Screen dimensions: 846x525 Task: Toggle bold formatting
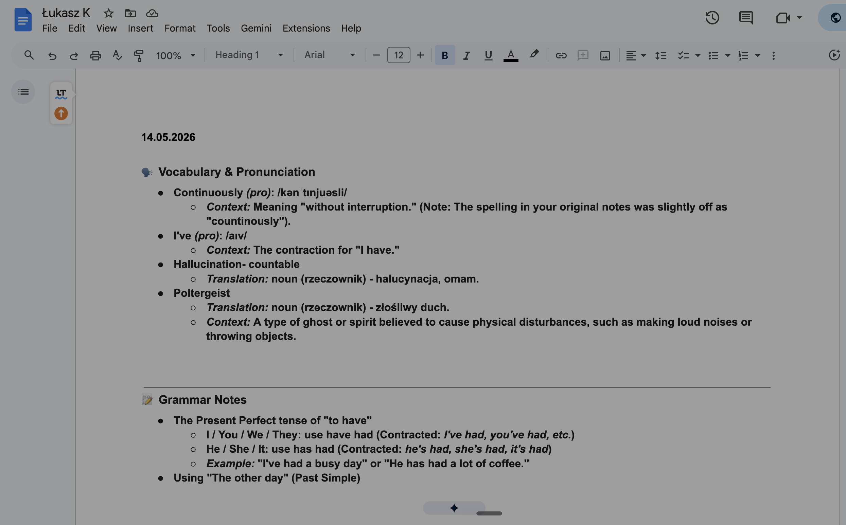tap(445, 55)
